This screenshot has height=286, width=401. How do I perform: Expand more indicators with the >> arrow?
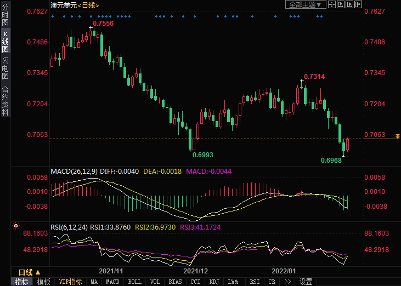(287, 282)
